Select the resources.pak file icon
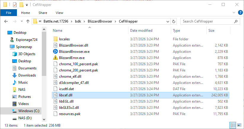The image size is (244, 129). [x=55, y=114]
